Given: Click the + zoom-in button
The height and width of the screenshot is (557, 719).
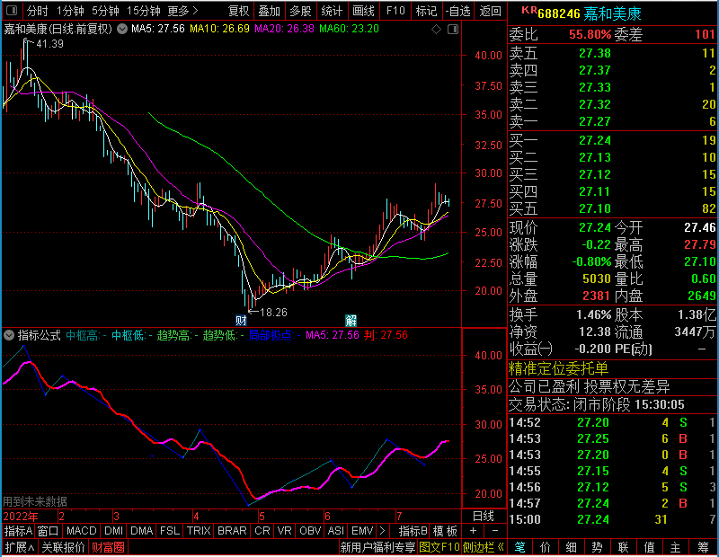Looking at the screenshot, I should 474,531.
